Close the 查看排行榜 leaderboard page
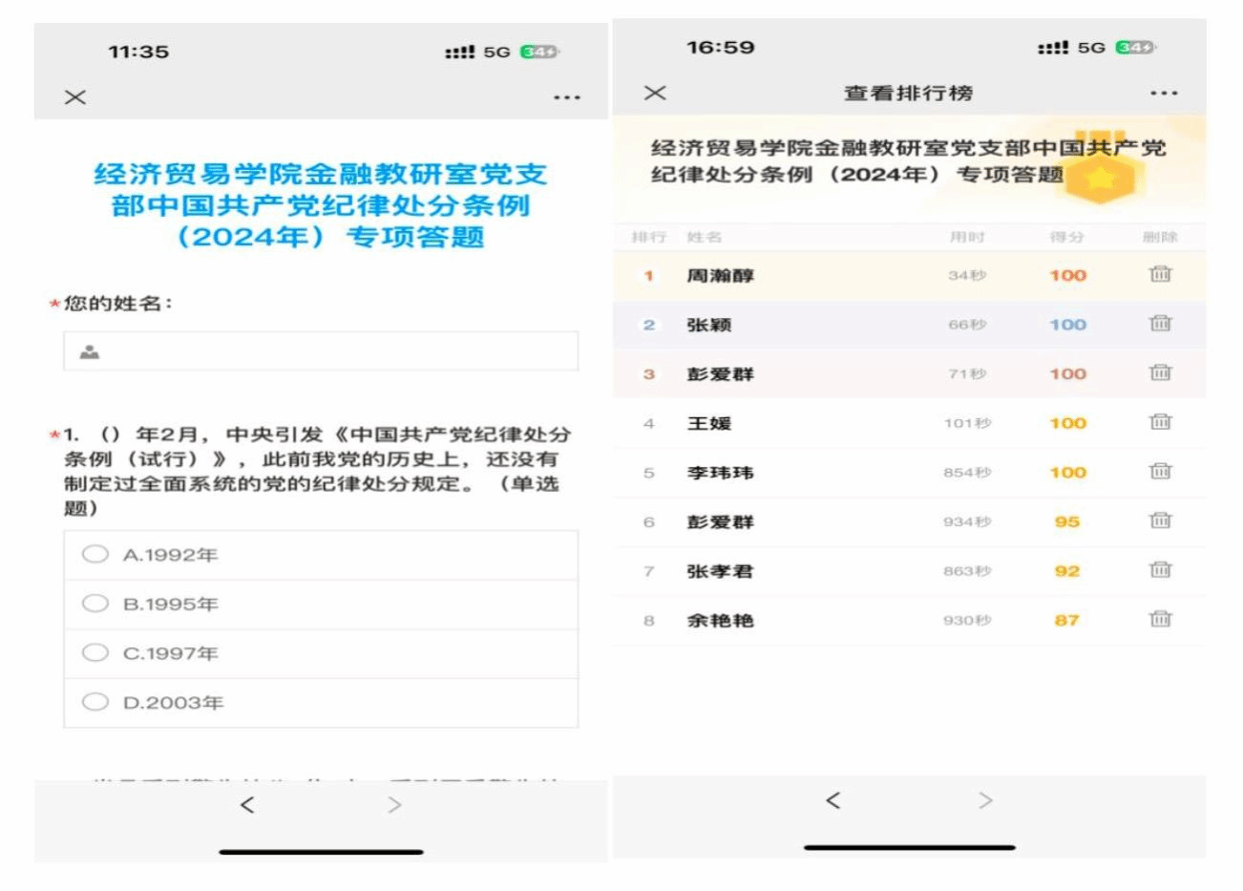1243x891 pixels. [655, 93]
